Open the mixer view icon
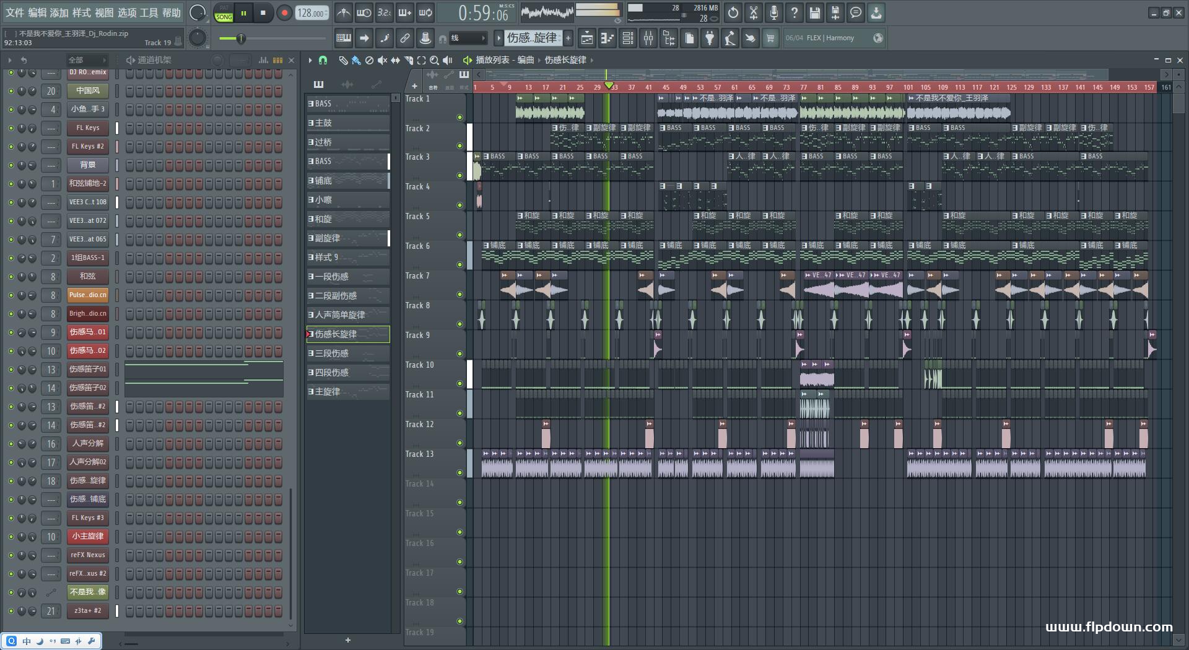 coord(648,38)
